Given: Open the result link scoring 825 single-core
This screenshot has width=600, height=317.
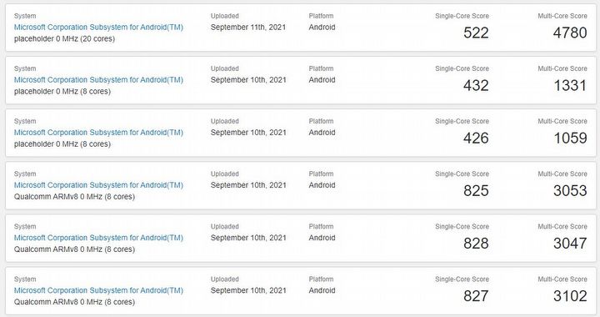Looking at the screenshot, I should coord(98,185).
